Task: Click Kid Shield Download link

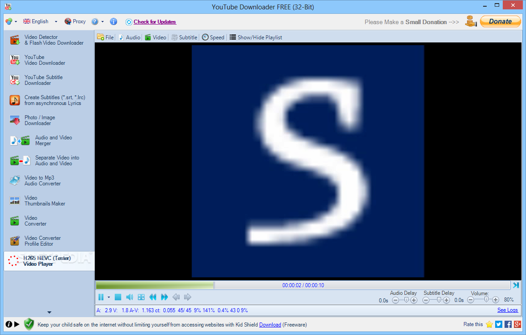Action: [270, 325]
